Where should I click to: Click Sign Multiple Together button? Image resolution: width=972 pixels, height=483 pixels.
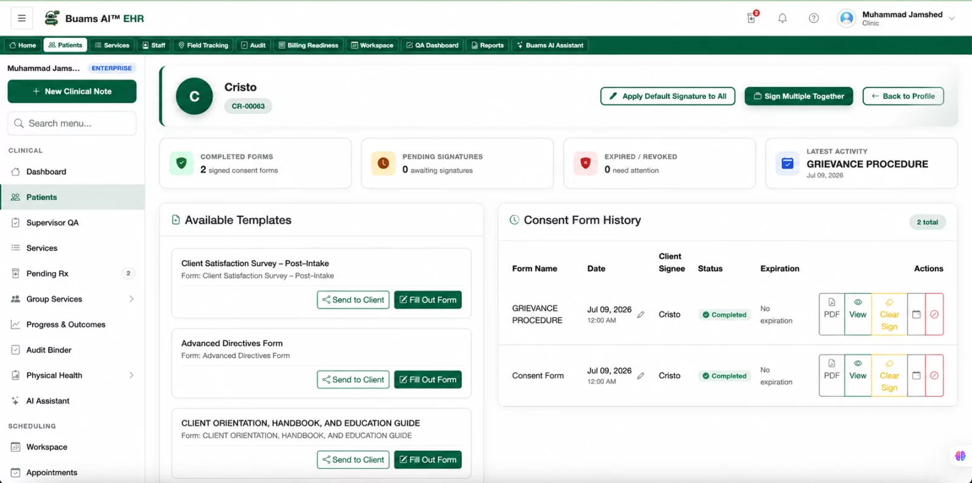click(x=799, y=96)
